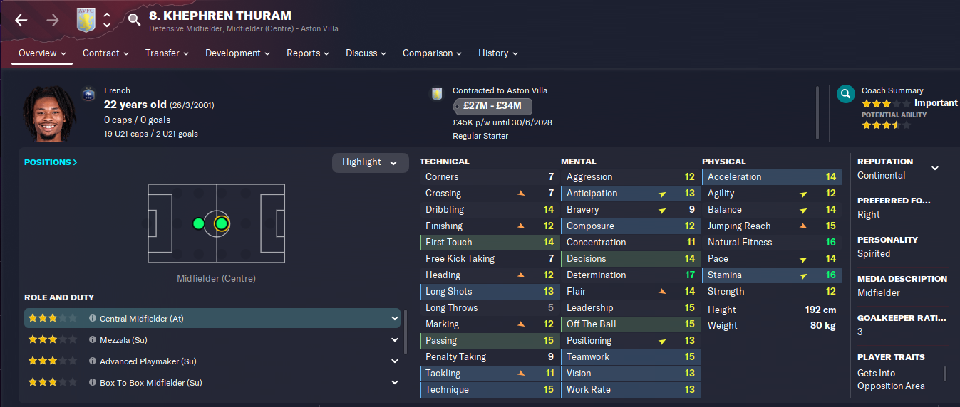960x407 pixels.
Task: Click the French national flag icon
Action: (x=88, y=93)
